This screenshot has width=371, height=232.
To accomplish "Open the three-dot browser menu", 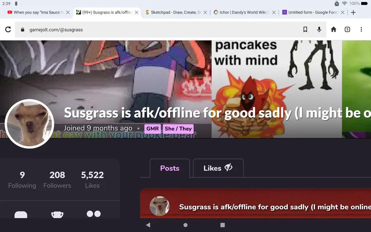I will [x=361, y=29].
